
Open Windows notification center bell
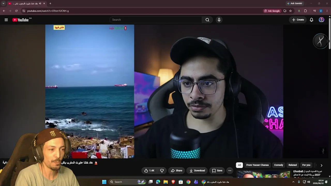326,182
